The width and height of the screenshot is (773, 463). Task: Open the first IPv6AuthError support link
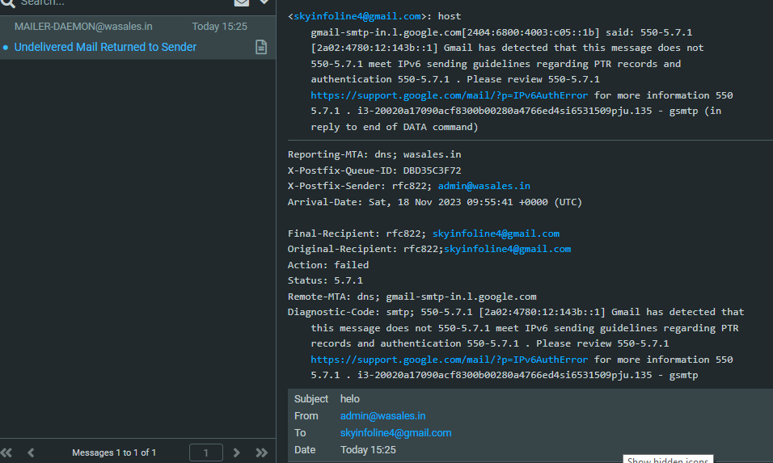coord(450,95)
